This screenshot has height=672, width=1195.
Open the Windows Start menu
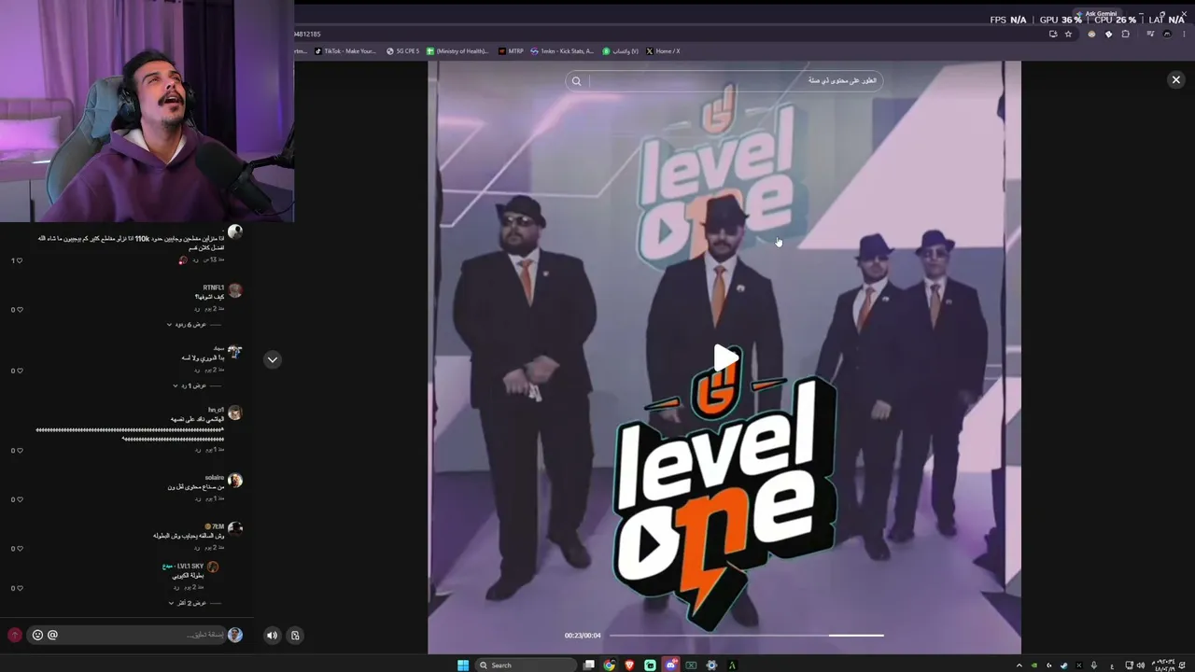[x=463, y=665]
